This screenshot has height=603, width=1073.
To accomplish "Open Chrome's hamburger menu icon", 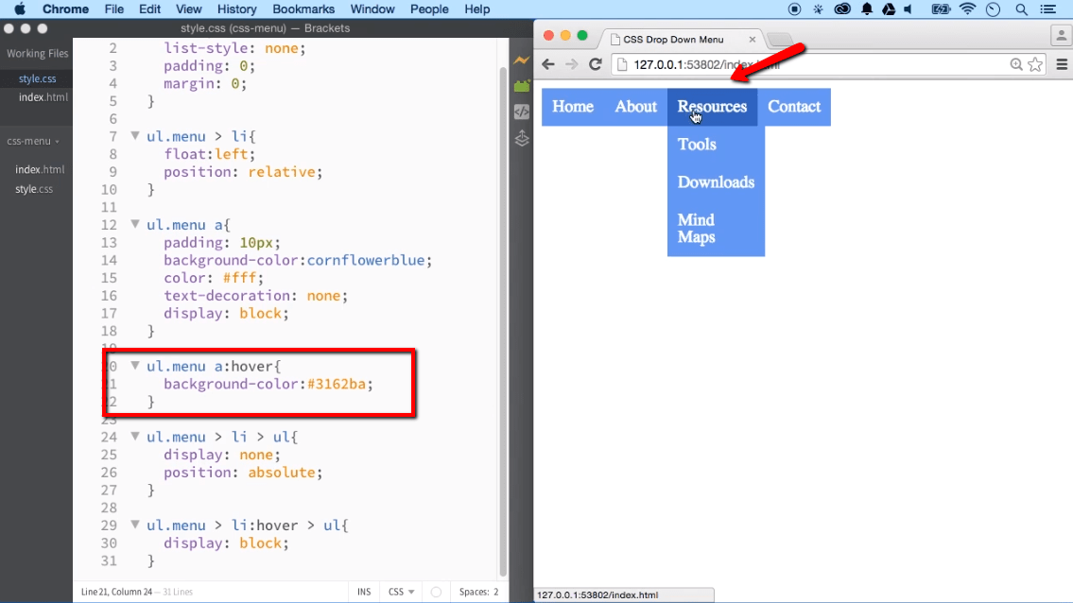I will [1061, 64].
